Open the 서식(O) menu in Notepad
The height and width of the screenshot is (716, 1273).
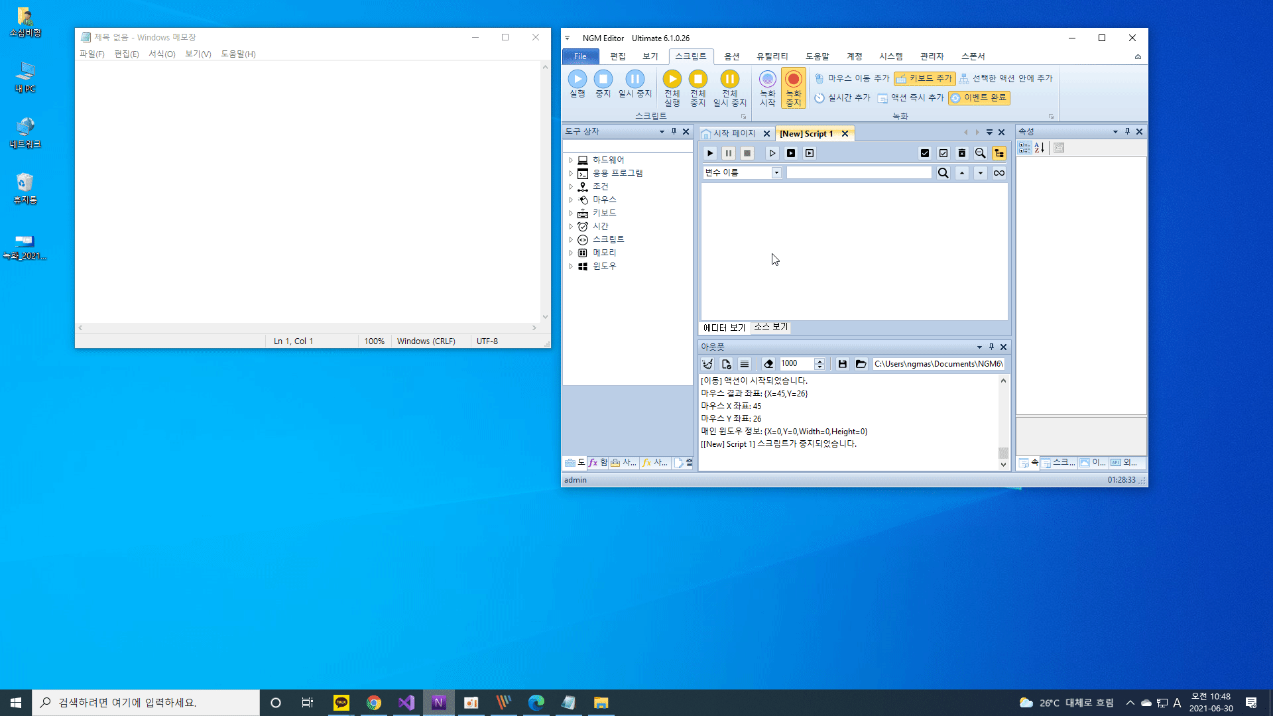(x=162, y=54)
